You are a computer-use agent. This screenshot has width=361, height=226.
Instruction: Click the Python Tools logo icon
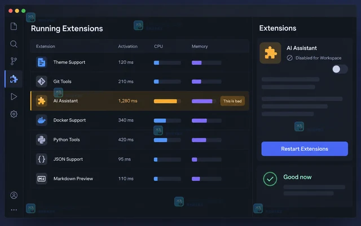tap(41, 140)
